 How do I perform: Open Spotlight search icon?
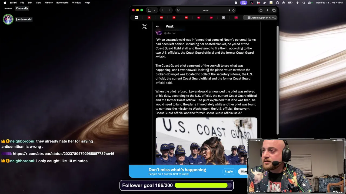[304, 3]
